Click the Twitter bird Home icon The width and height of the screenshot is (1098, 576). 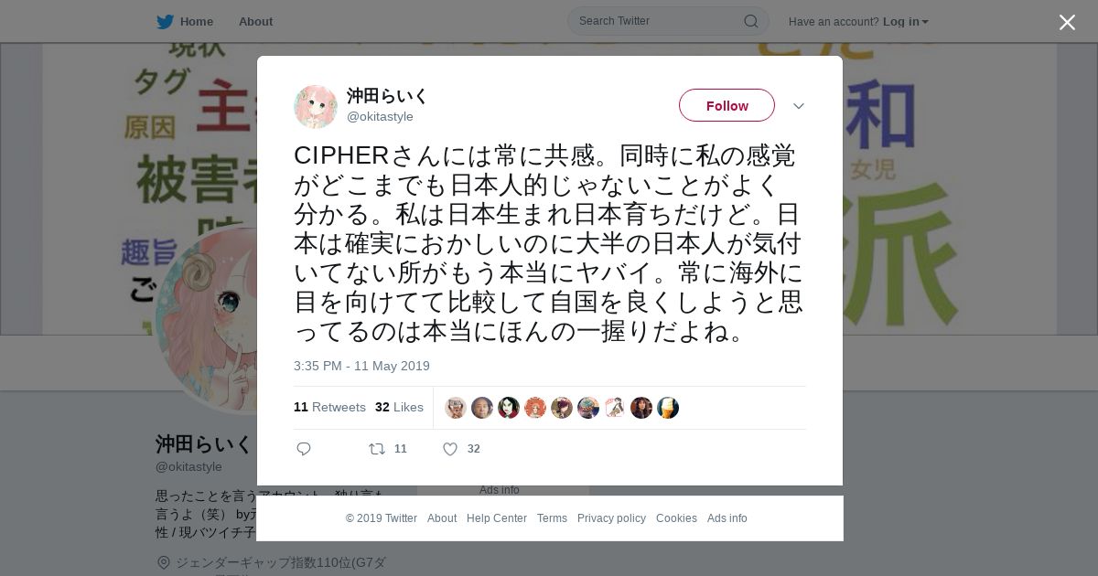click(165, 22)
